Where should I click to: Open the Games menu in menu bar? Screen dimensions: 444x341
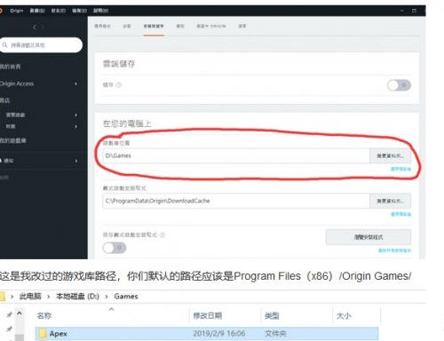pos(37,11)
